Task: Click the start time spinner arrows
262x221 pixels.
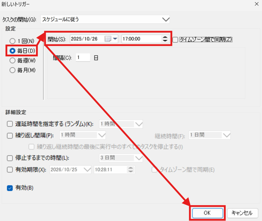Action: [165, 39]
